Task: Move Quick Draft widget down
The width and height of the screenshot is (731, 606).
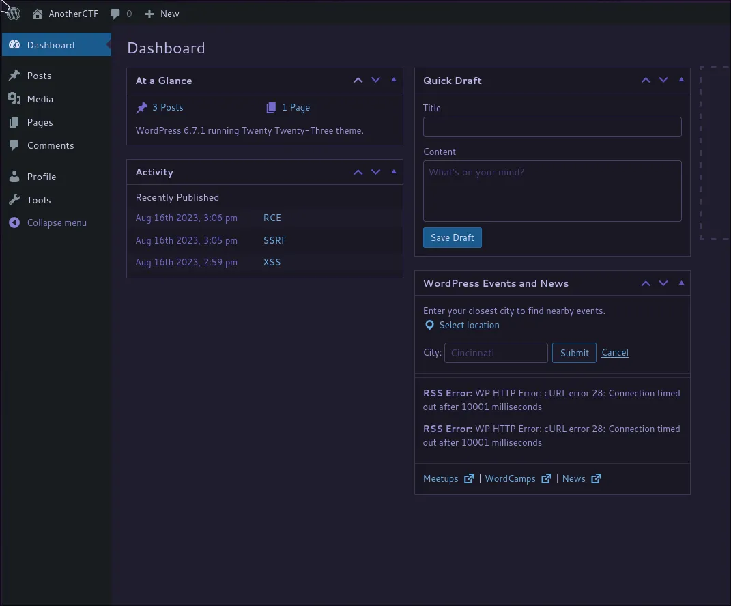Action: tap(663, 80)
